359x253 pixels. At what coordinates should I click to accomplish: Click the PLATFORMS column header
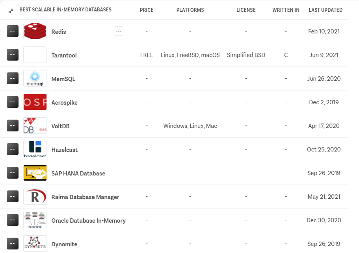[190, 10]
